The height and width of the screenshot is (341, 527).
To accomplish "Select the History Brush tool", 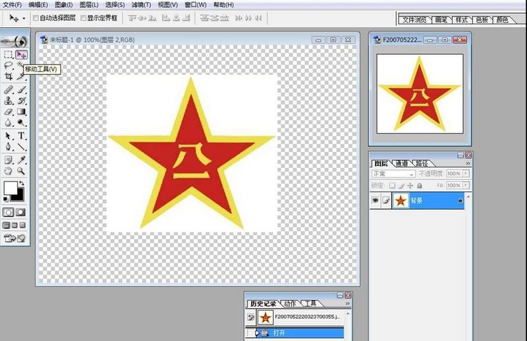I will 21,101.
